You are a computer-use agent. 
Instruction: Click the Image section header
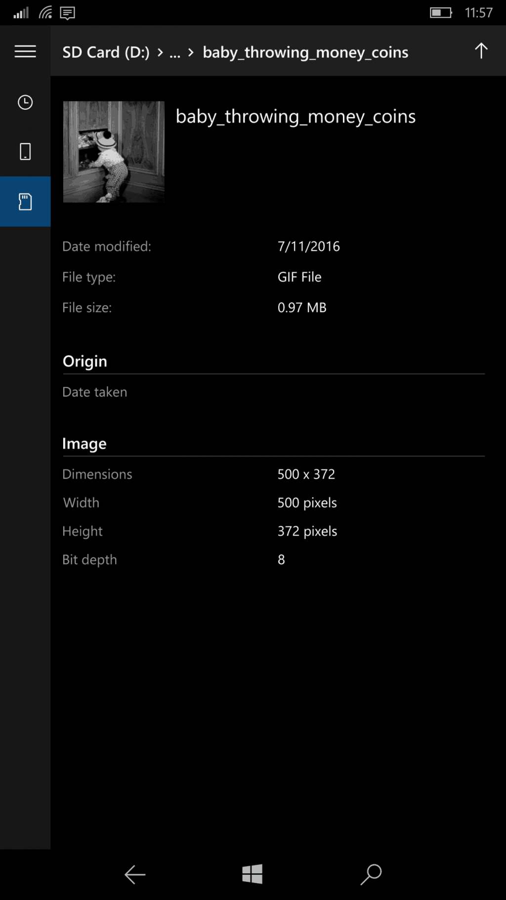point(84,444)
